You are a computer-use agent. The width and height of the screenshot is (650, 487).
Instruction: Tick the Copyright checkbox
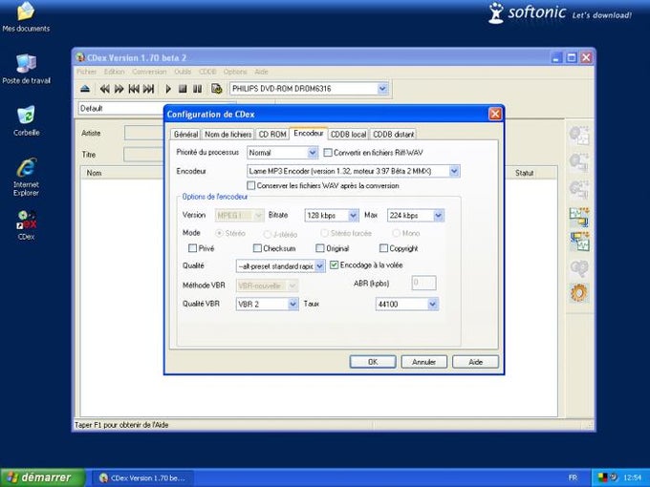coord(383,248)
